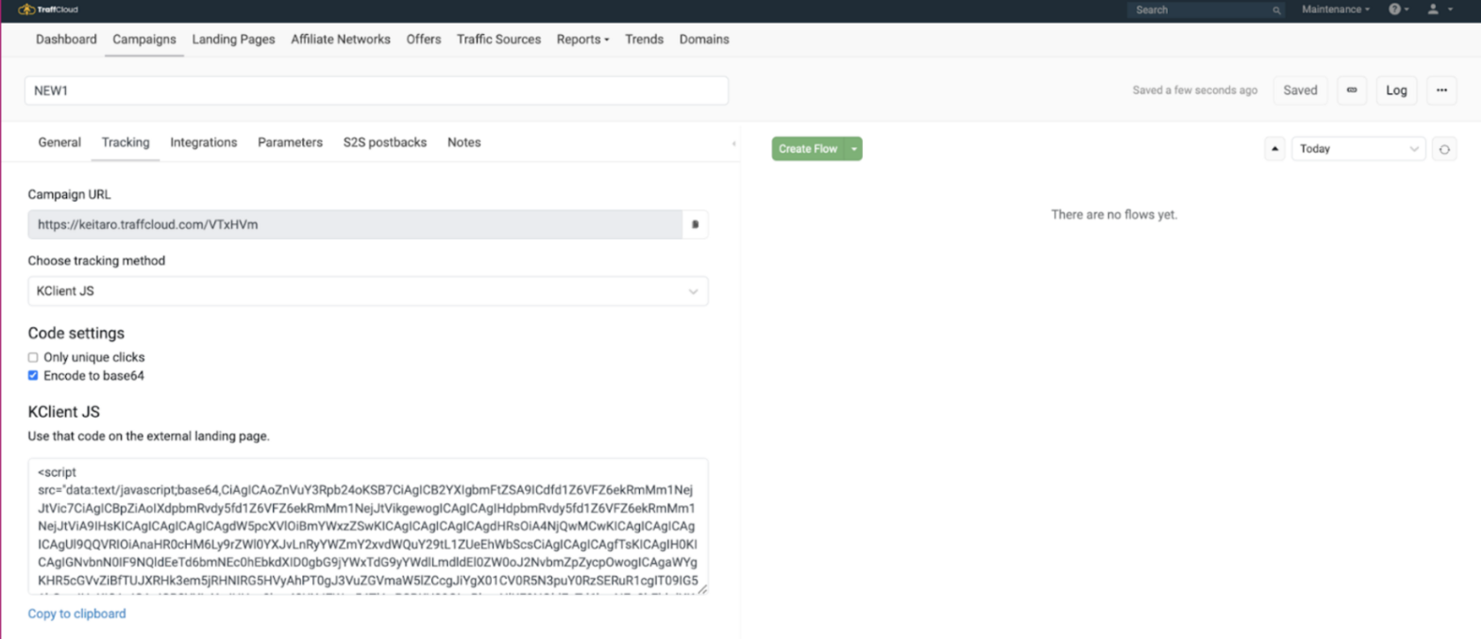Image resolution: width=1481 pixels, height=639 pixels.
Task: Open the help question mark menu
Action: (x=1398, y=9)
